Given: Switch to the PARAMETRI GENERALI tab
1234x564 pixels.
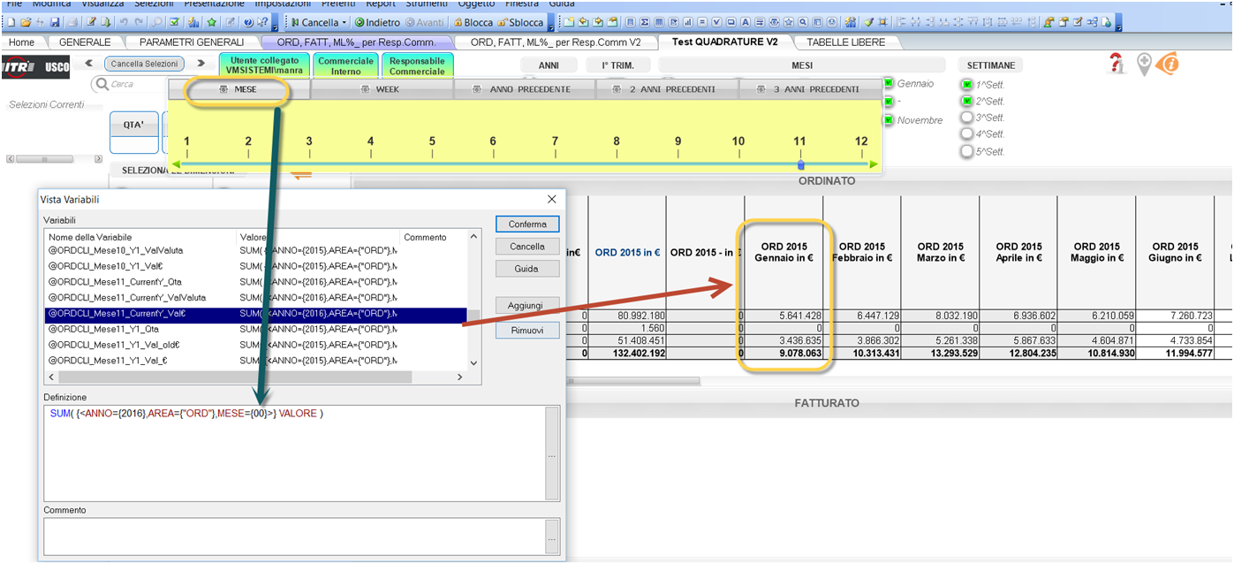Looking at the screenshot, I should click(x=192, y=42).
